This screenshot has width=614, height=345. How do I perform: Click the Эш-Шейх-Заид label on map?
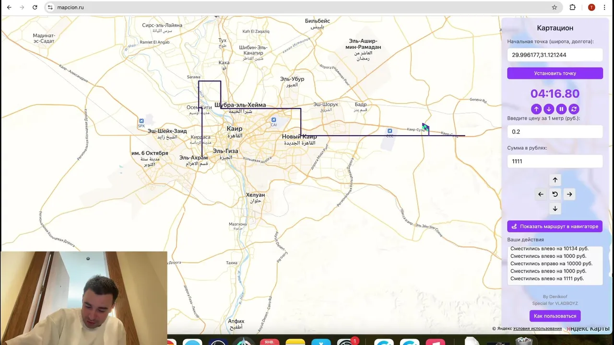[x=167, y=131]
